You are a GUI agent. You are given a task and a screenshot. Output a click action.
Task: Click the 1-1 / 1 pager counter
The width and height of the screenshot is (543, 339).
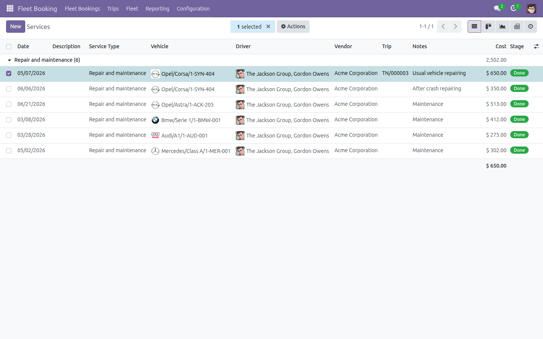426,26
